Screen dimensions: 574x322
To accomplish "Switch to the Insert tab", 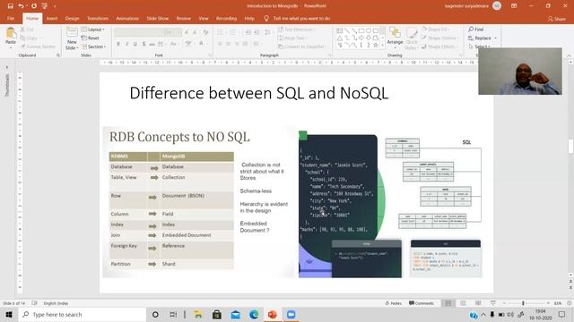I will pos(52,18).
